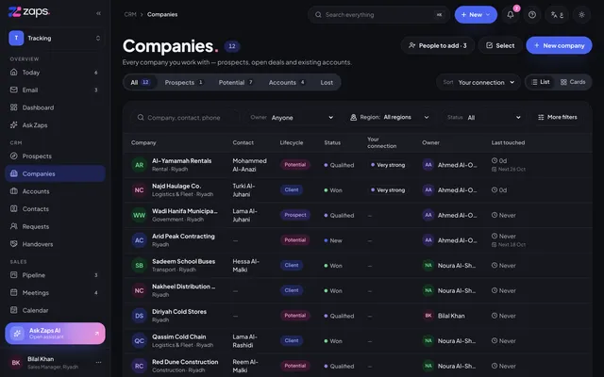Sort by the Last touched column header
The height and width of the screenshot is (377, 604).
point(508,142)
